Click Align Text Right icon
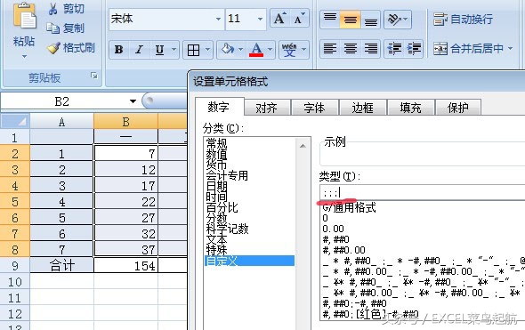The image size is (525, 330). 371,49
